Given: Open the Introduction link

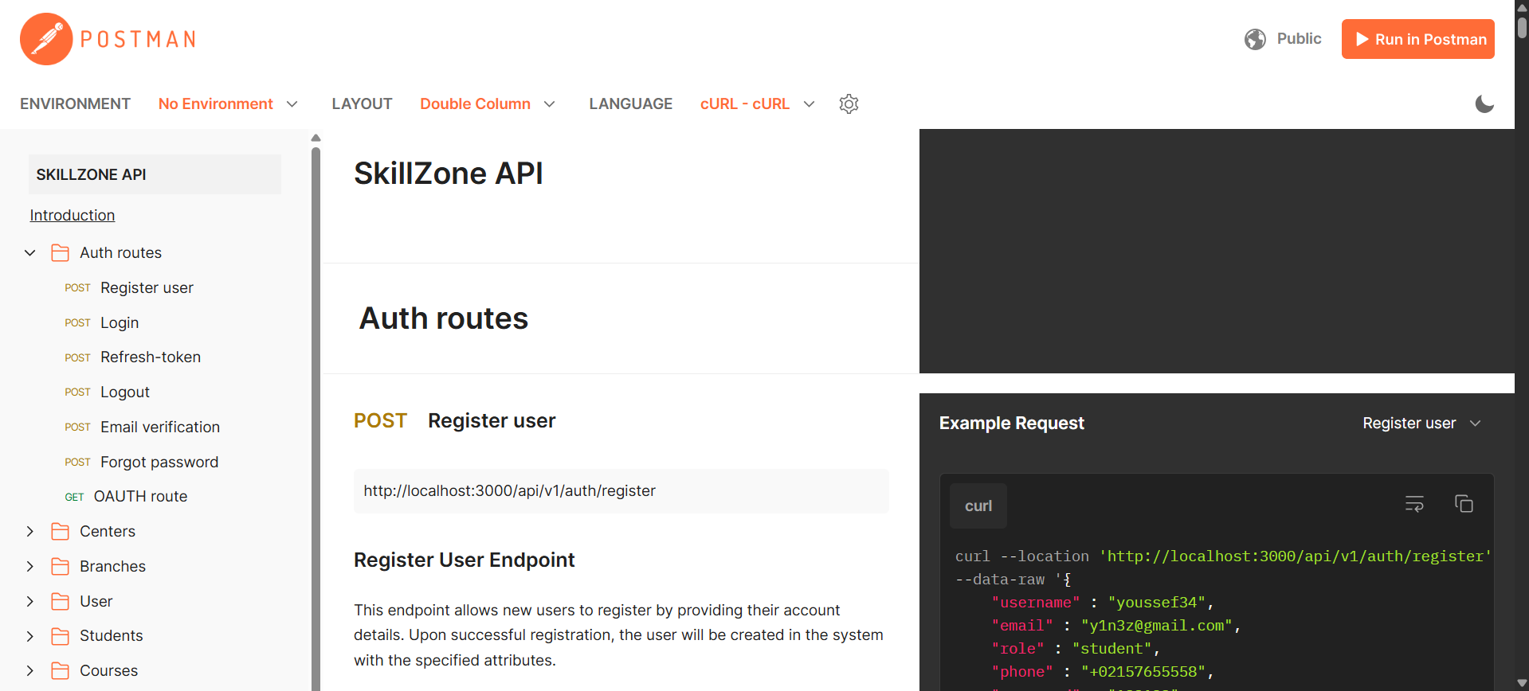Looking at the screenshot, I should [x=73, y=215].
